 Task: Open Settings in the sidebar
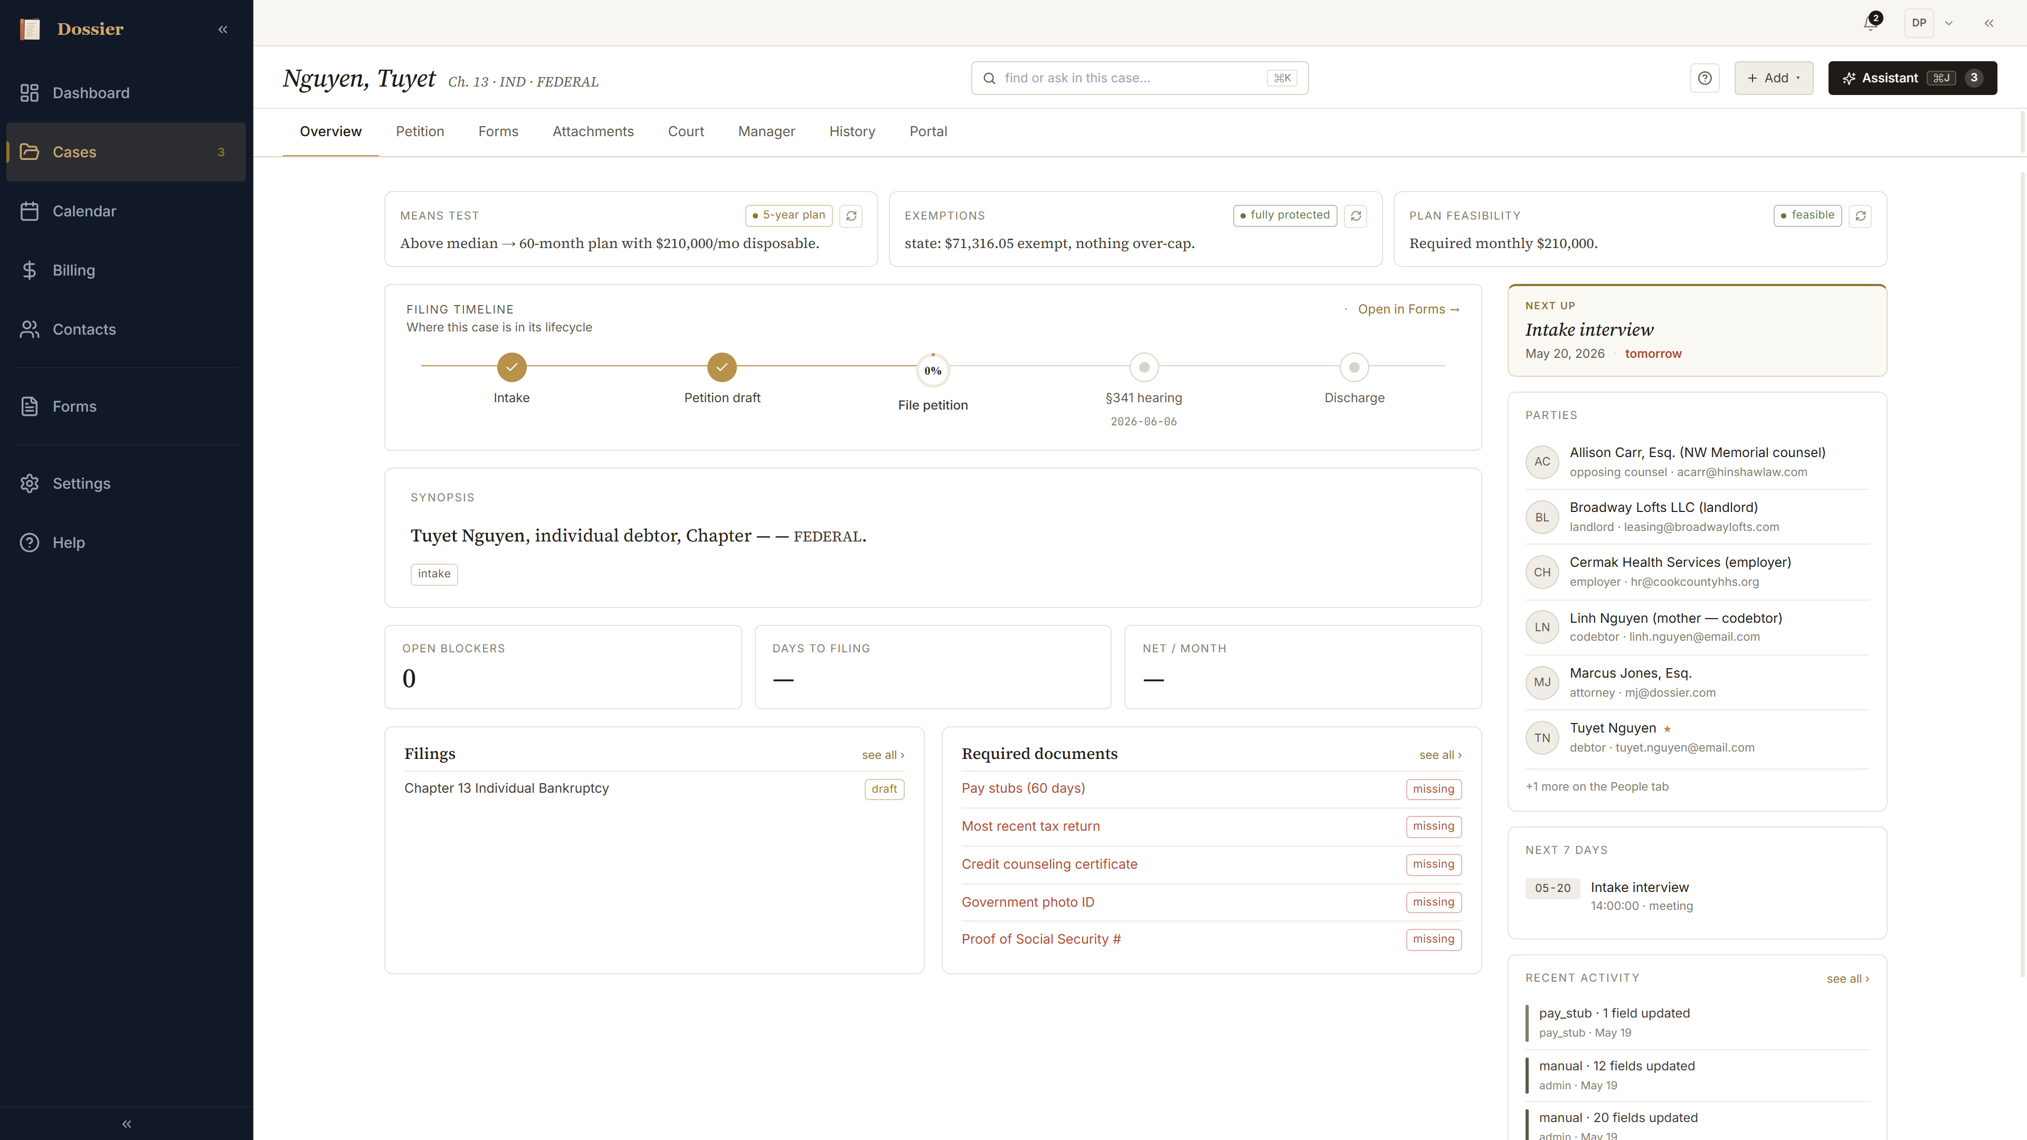click(126, 483)
